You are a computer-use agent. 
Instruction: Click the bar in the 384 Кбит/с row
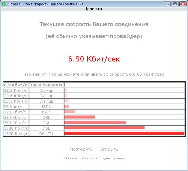(79, 117)
